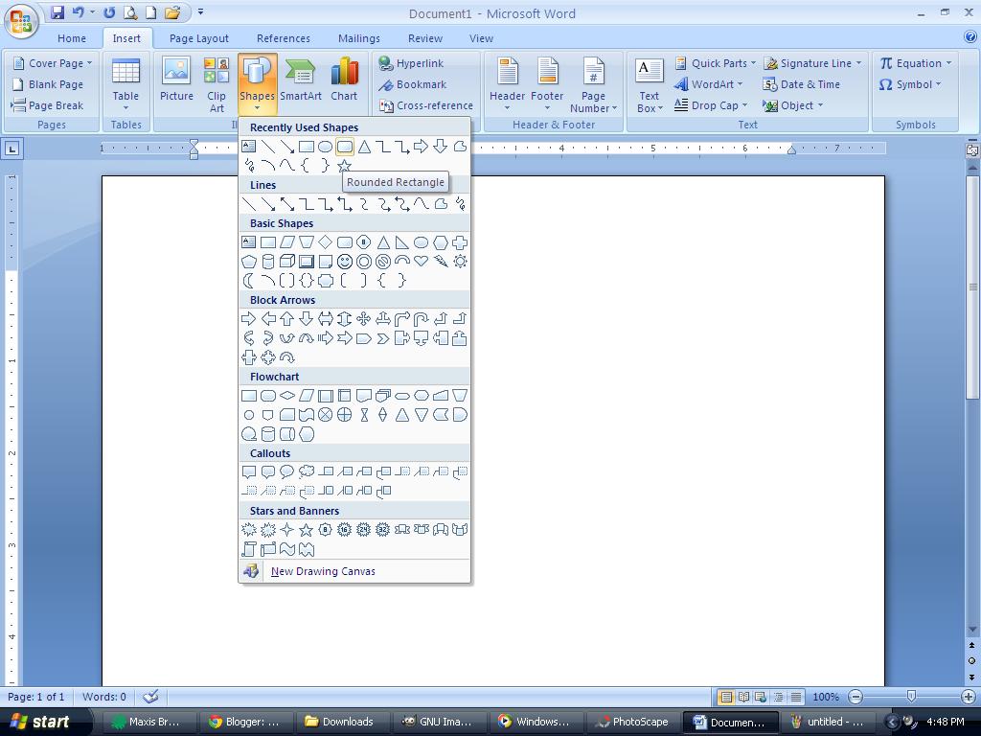
Task: Insert a Hyperlink
Action: pos(412,63)
